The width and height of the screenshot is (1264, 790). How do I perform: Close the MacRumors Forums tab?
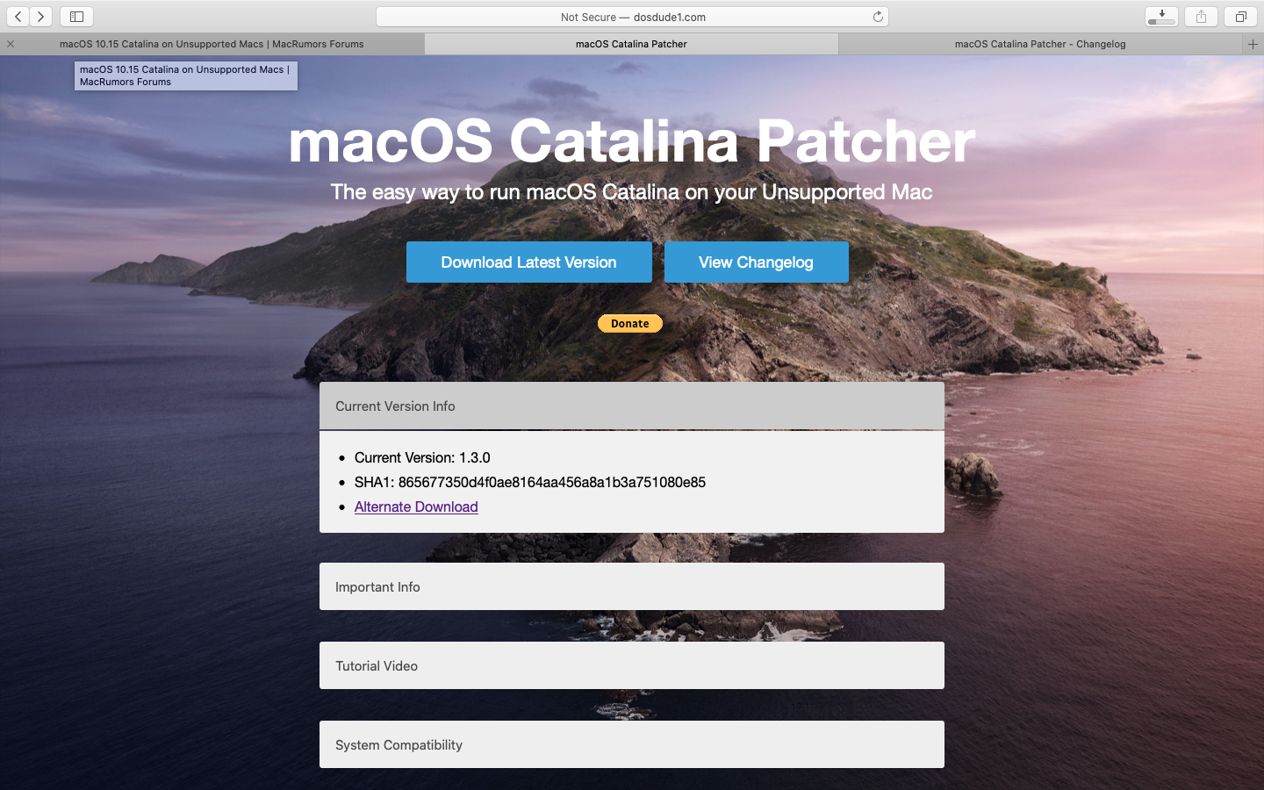coord(11,44)
